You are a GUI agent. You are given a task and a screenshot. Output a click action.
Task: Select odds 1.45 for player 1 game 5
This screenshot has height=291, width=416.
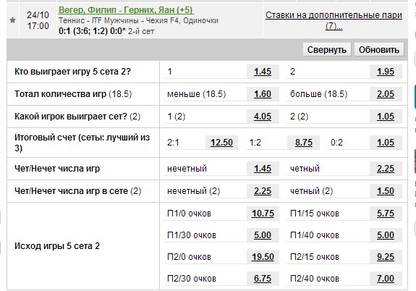pyautogui.click(x=263, y=72)
